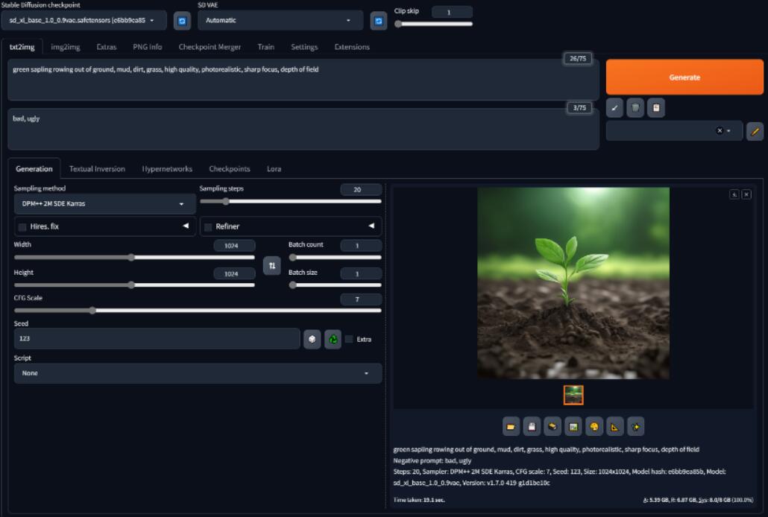Expand the Hires. fix section arrow
This screenshot has width=768, height=517.
tap(186, 226)
